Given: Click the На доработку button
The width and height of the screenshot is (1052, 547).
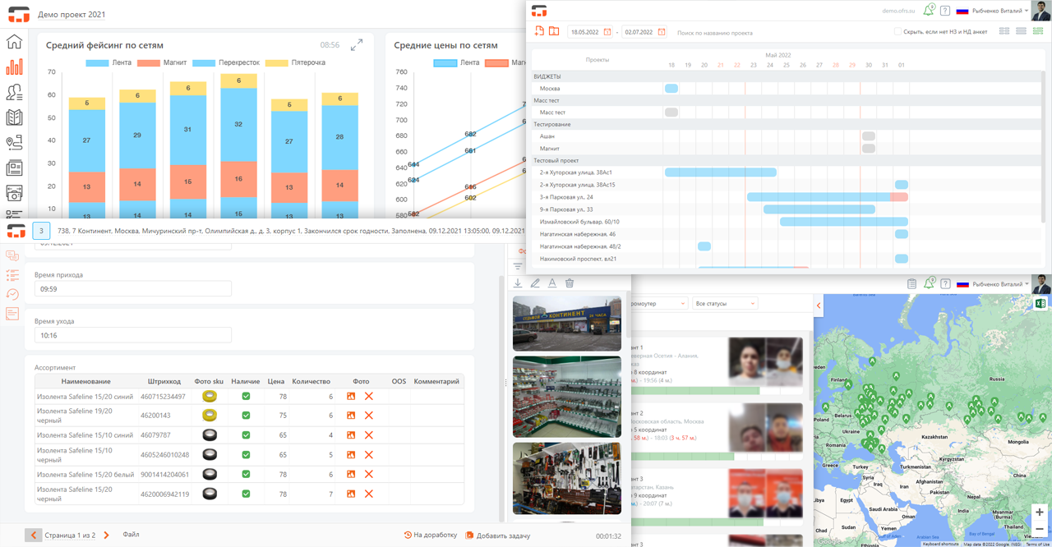Looking at the screenshot, I should pyautogui.click(x=431, y=536).
